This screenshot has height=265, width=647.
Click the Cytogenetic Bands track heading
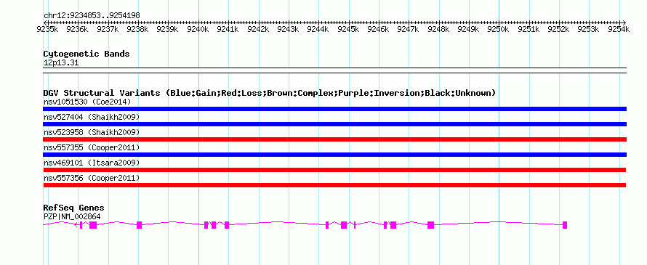[87, 54]
